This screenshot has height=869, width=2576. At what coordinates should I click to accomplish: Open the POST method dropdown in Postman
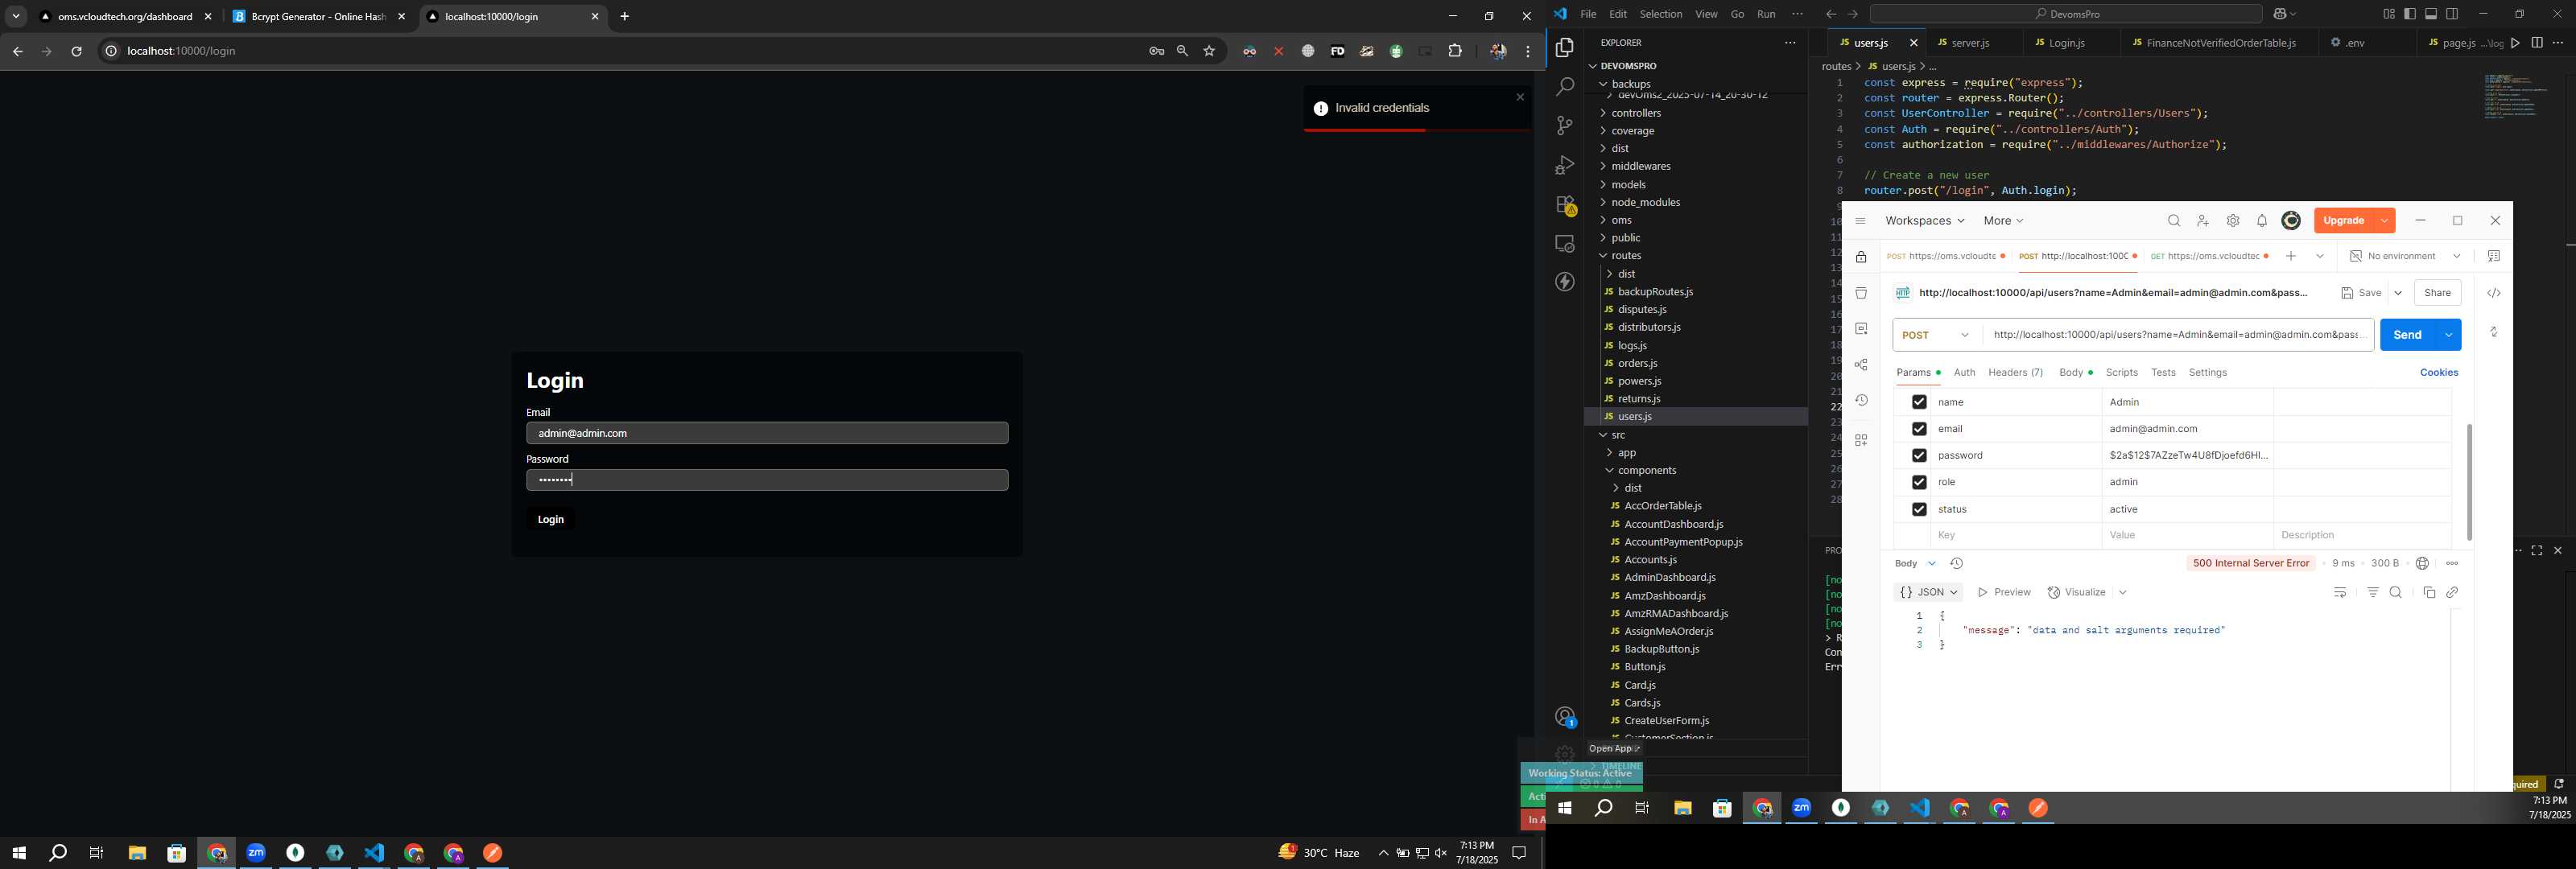[1937, 335]
